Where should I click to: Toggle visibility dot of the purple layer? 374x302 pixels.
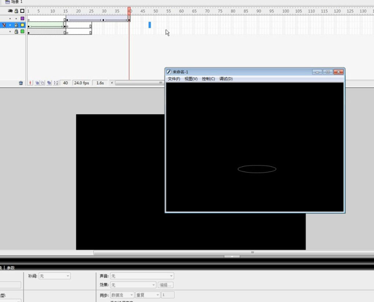click(x=10, y=19)
